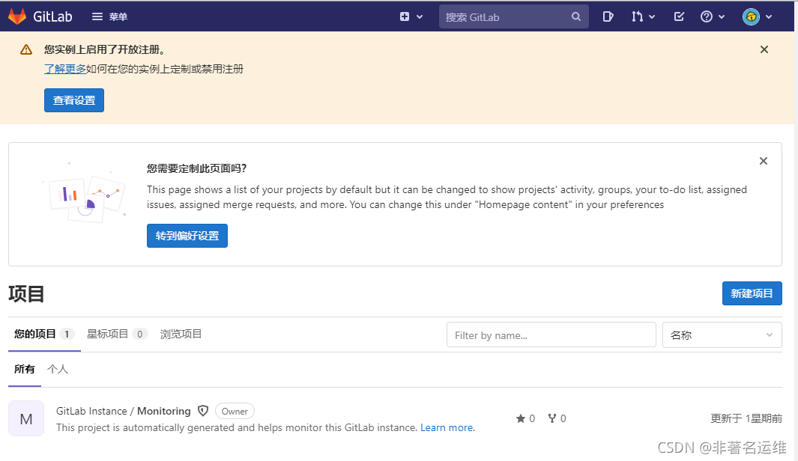798x461 pixels.
Task: Switch to the 浏览项目 tab
Action: (181, 334)
